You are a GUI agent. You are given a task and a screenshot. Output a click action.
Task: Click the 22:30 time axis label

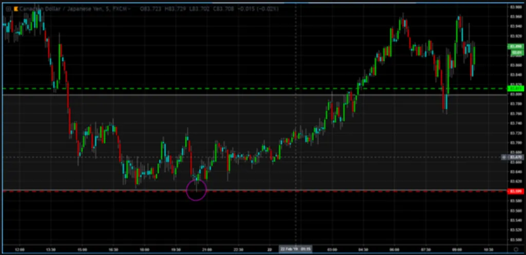(238, 250)
